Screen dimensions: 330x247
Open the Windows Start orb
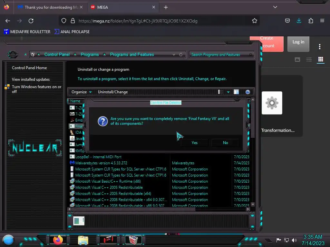pos(8,240)
